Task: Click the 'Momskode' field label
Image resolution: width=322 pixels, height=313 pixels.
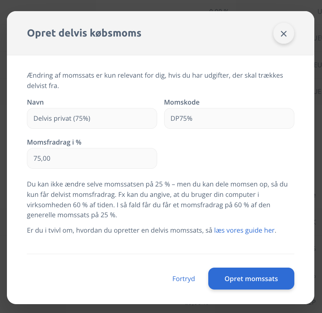Action: pyautogui.click(x=182, y=102)
